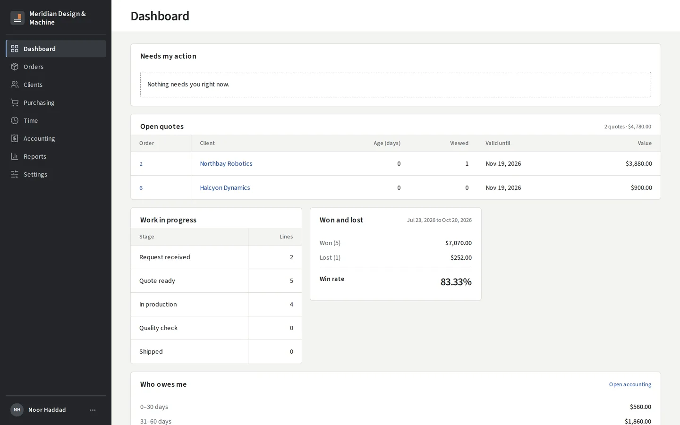This screenshot has height=425, width=680.
Task: Click the Request received stage row
Action: (x=216, y=257)
